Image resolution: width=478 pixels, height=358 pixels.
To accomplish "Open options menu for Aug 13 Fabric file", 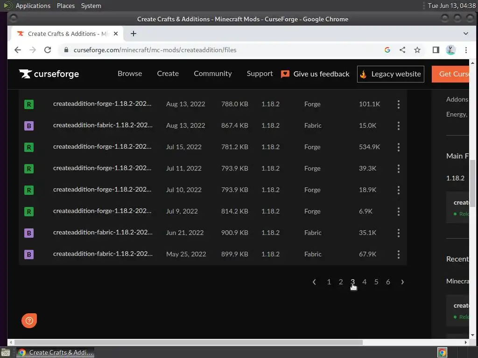I will 399,126.
